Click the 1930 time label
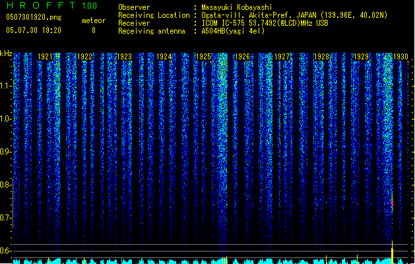This screenshot has width=415, height=264. point(400,57)
